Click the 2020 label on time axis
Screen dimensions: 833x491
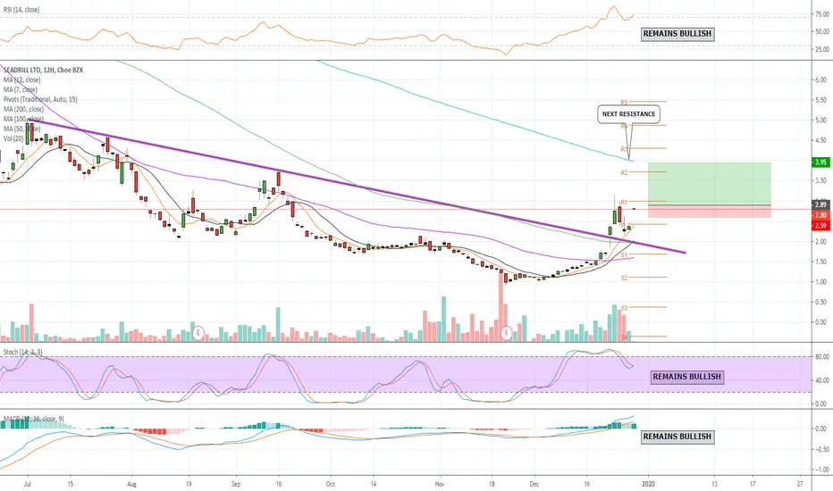click(x=648, y=484)
